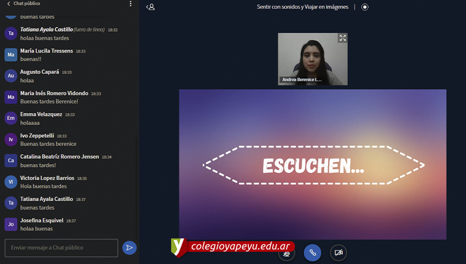Toggle the microphone mute button

coord(287,253)
